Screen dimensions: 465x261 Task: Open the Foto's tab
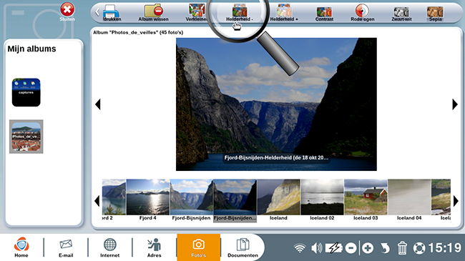point(199,247)
